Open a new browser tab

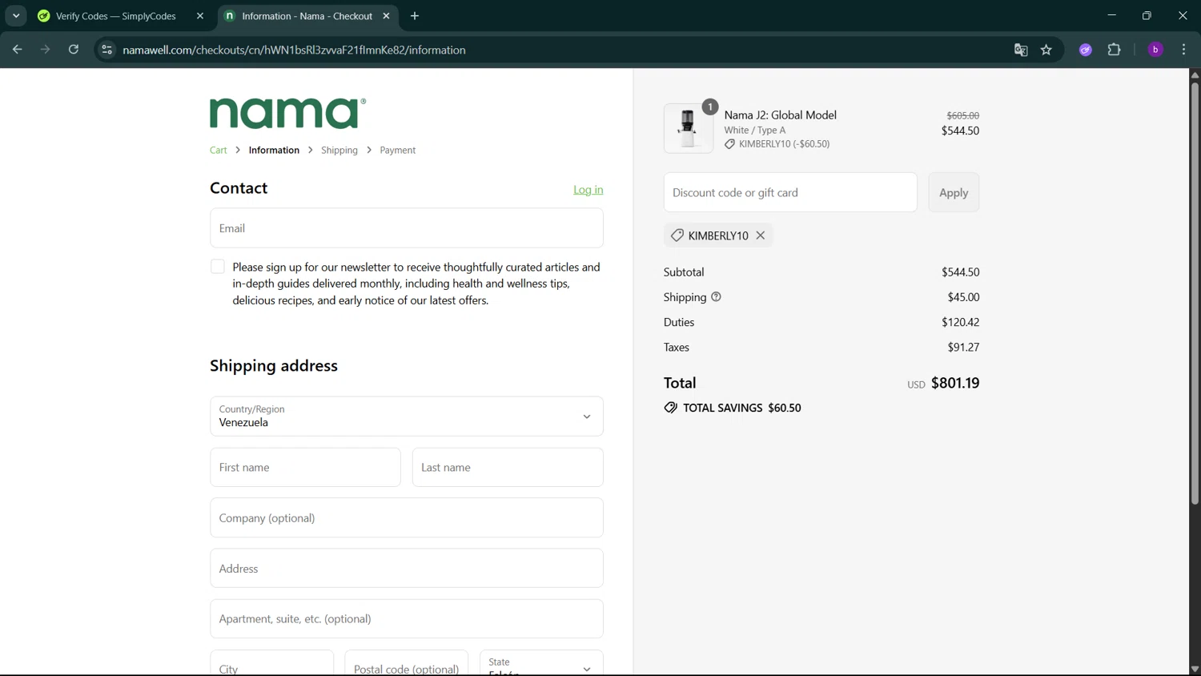[x=415, y=16]
